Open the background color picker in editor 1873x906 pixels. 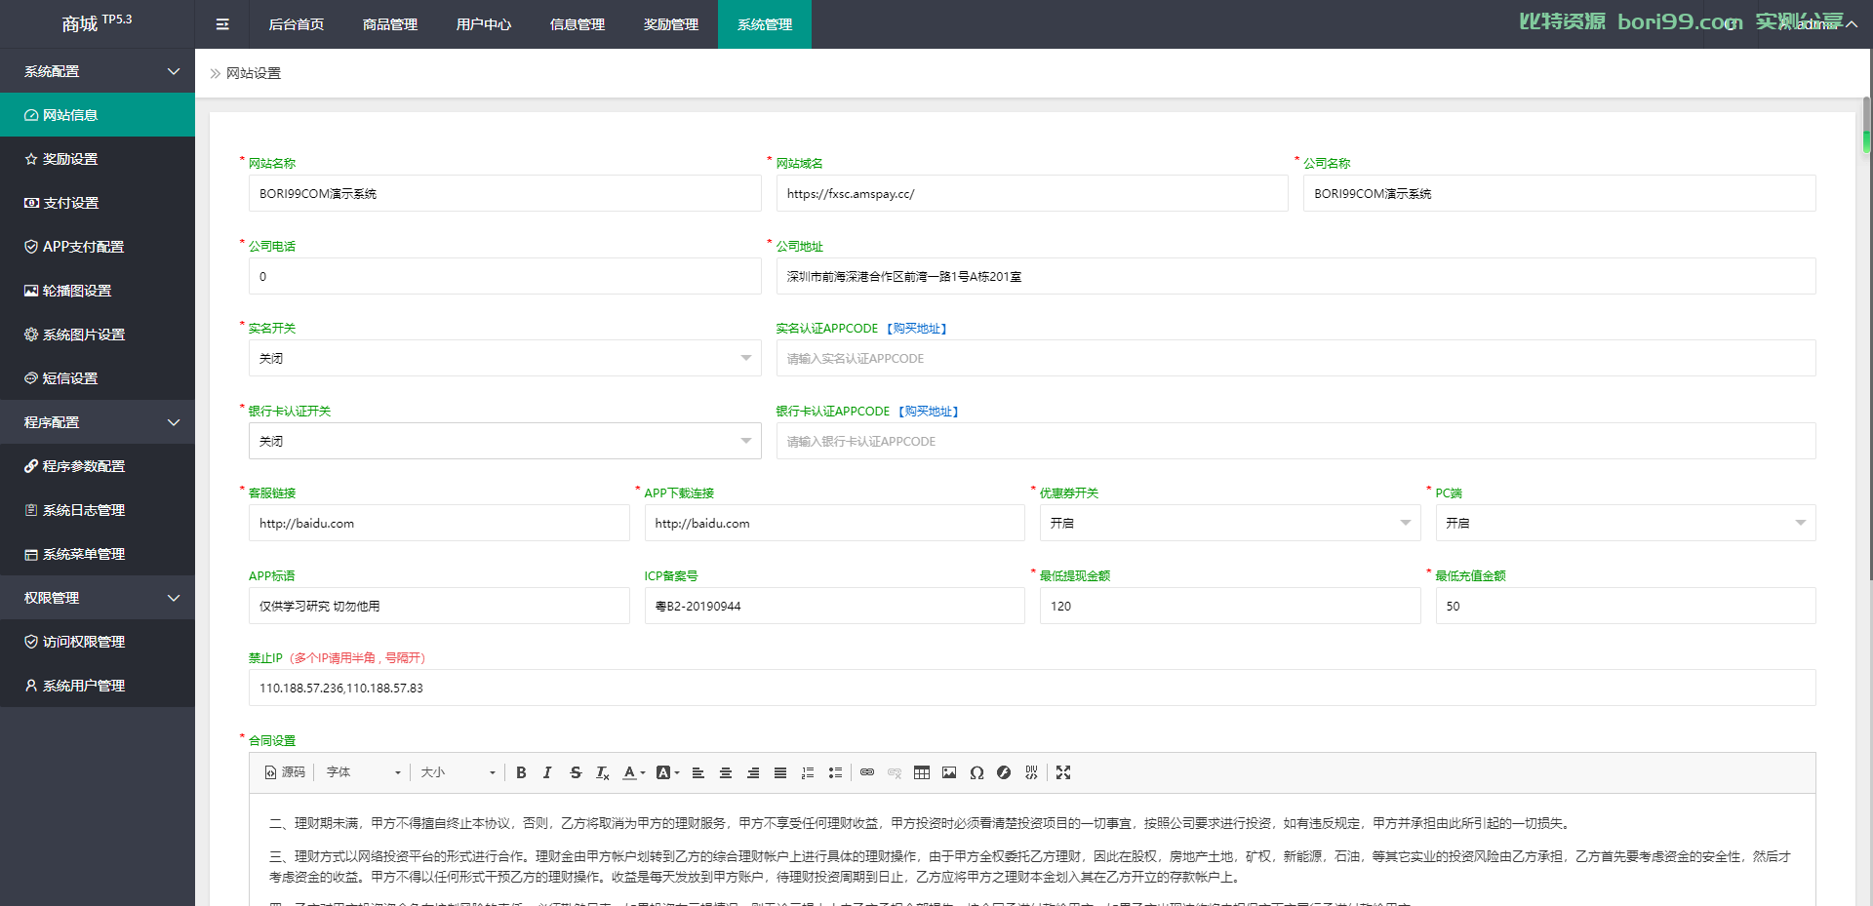667,772
